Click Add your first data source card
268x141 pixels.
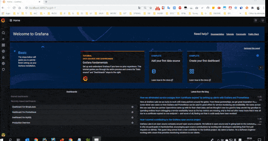pyautogui.click(x=166, y=67)
